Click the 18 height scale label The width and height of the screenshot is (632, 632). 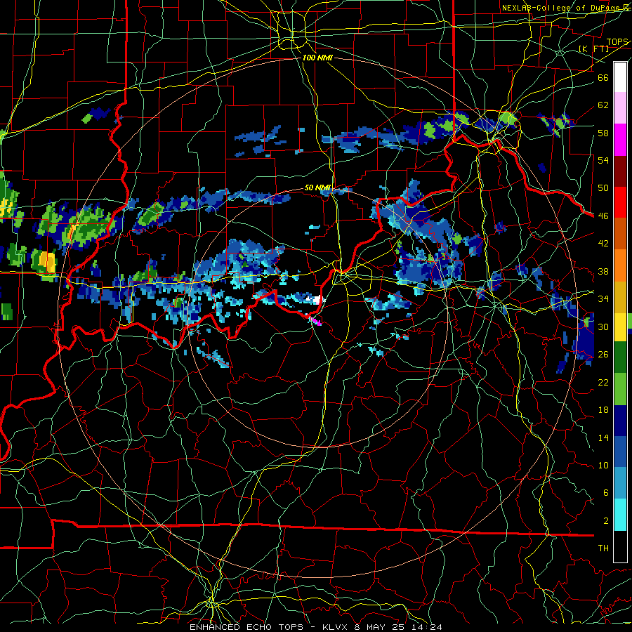coord(603,410)
